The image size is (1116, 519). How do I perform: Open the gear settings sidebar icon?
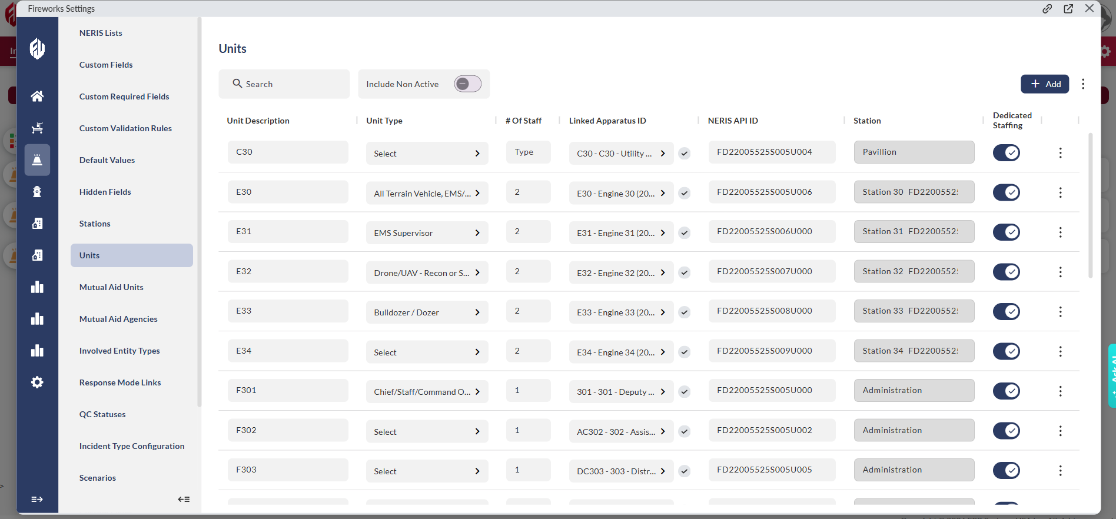(37, 382)
